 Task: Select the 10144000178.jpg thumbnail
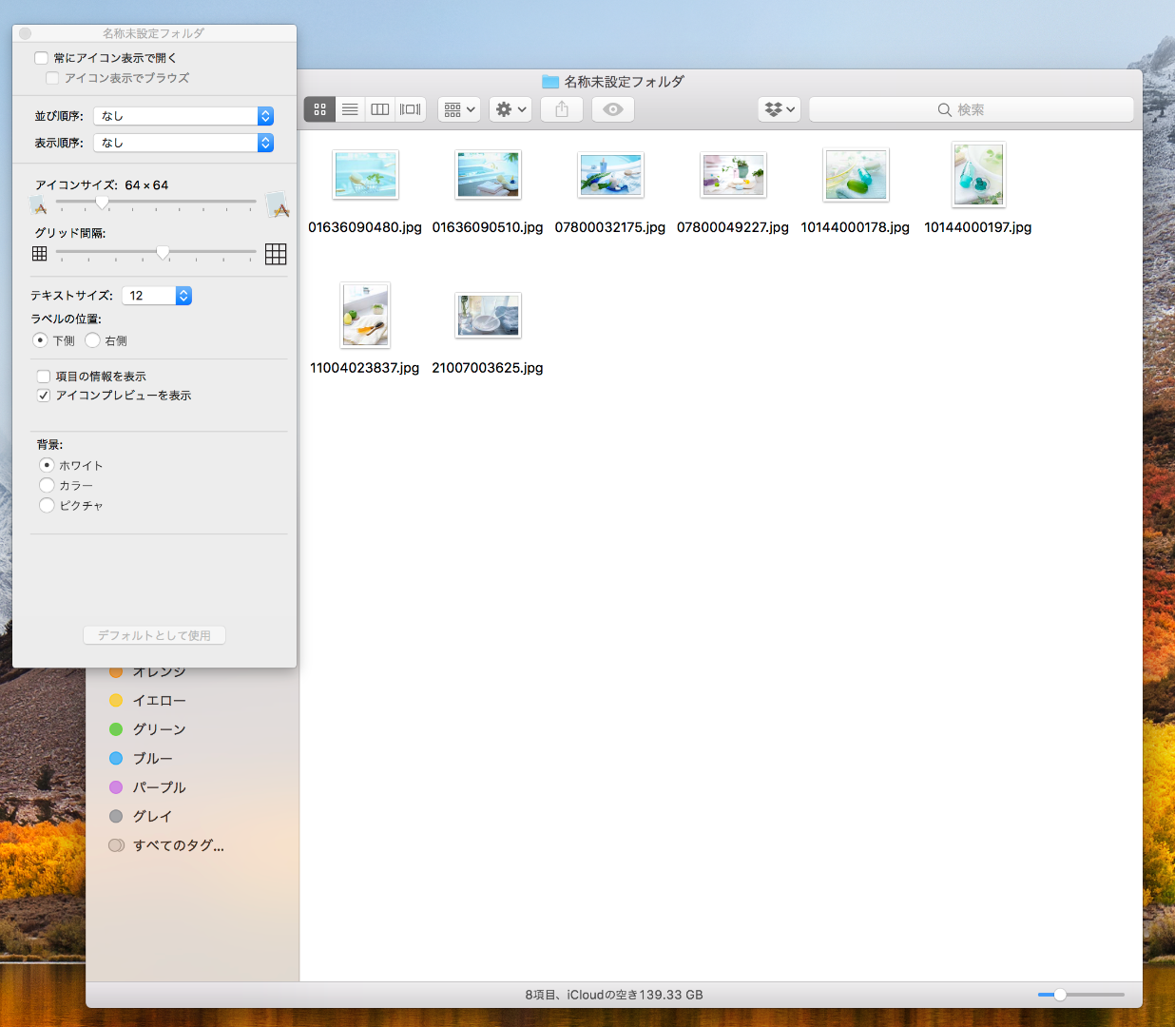856,176
